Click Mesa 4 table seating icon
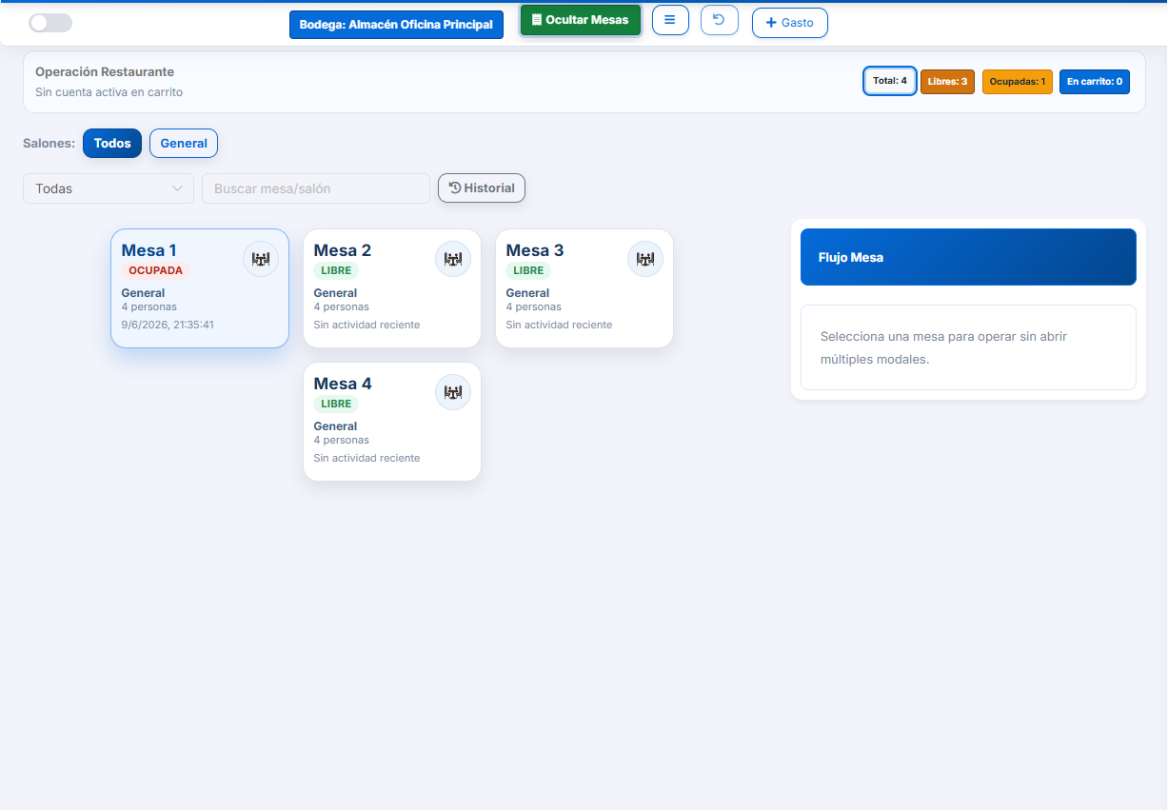 click(453, 392)
